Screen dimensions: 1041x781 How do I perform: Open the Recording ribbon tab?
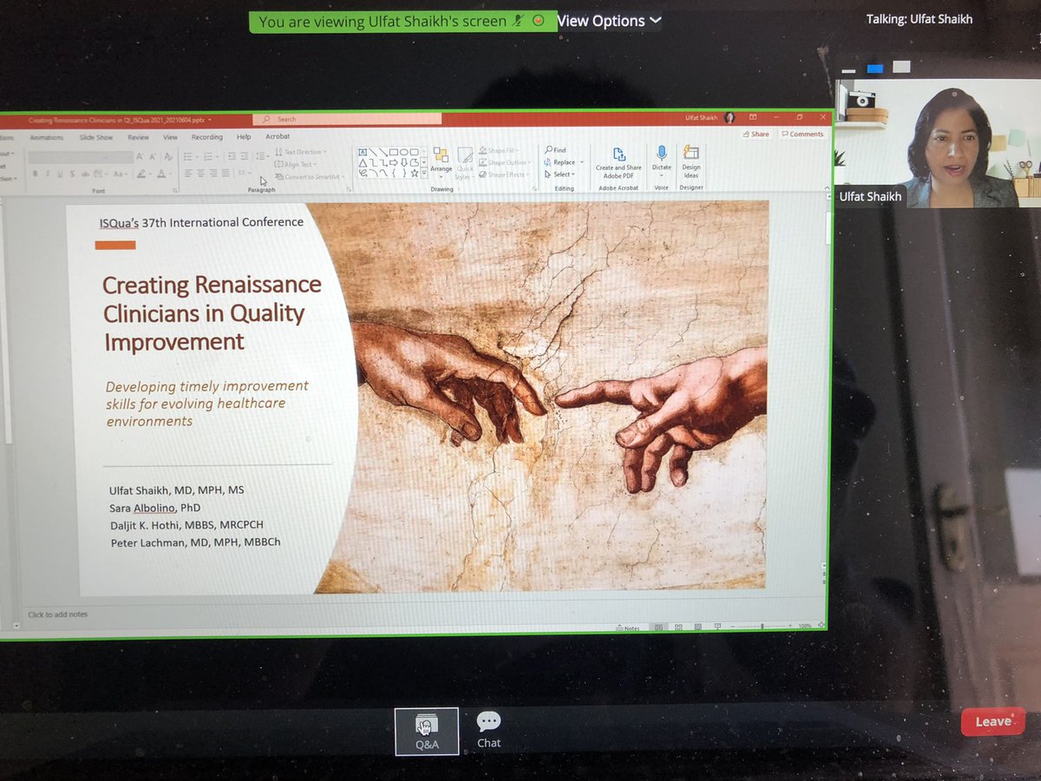click(x=207, y=137)
